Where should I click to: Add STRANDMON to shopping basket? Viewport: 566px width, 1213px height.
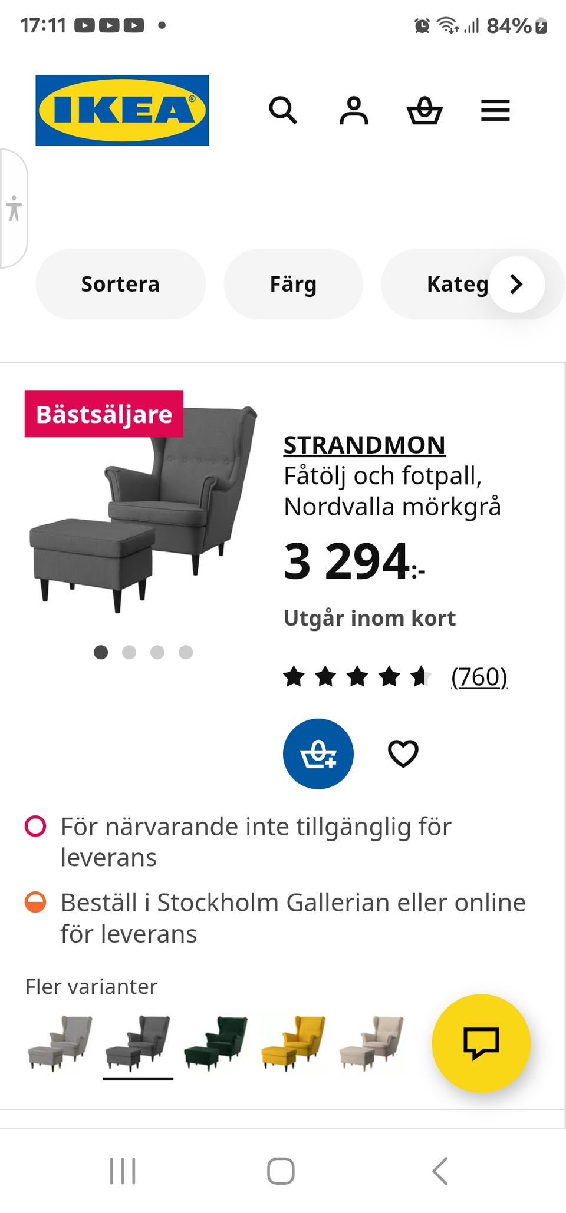318,753
